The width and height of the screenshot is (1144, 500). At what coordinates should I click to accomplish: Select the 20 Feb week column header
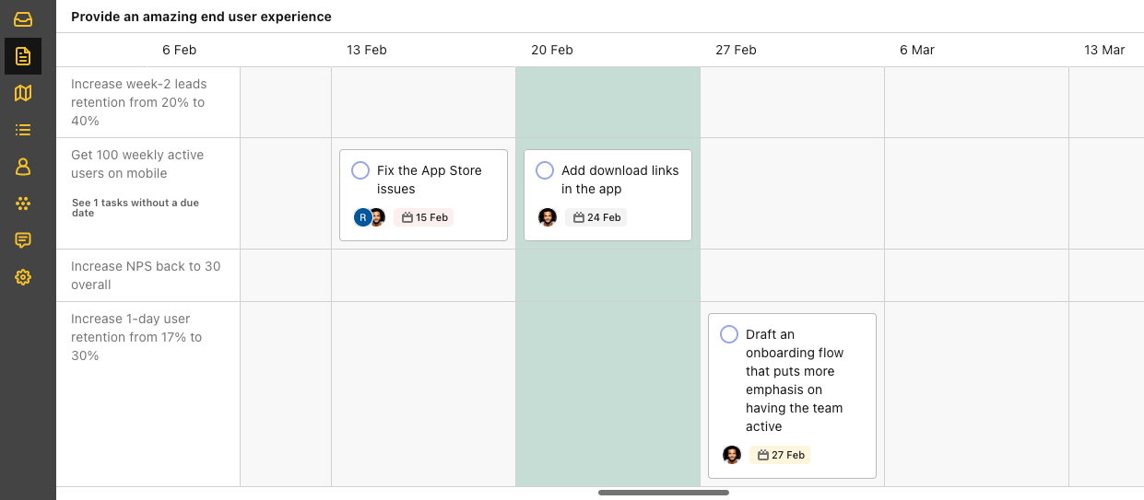552,50
